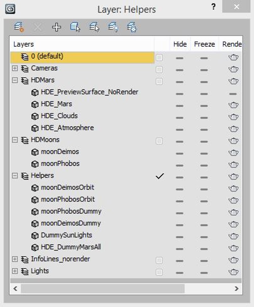Create a new layer using toolbar icon
The width and height of the screenshot is (254, 307).
tap(19, 27)
